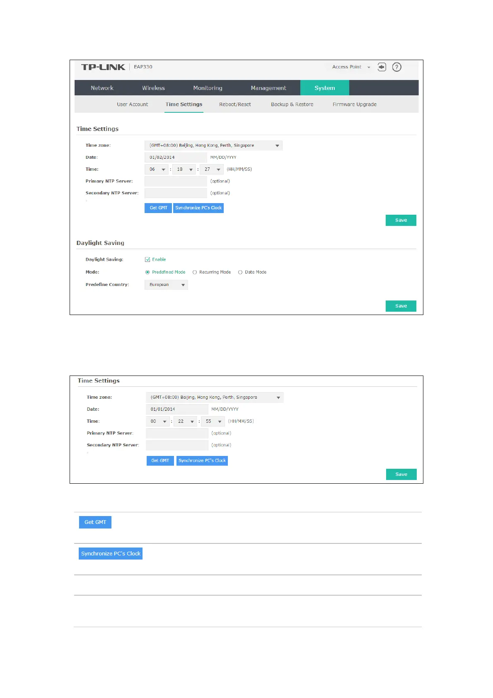Expand the Predefine Country European dropdown

[166, 285]
